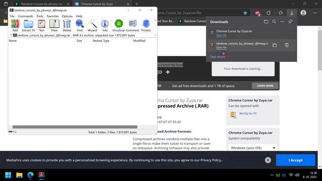Viewport: 322px width, 181px height.
Task: Accept MediaFire cookies with I Accept
Action: coord(295,160)
